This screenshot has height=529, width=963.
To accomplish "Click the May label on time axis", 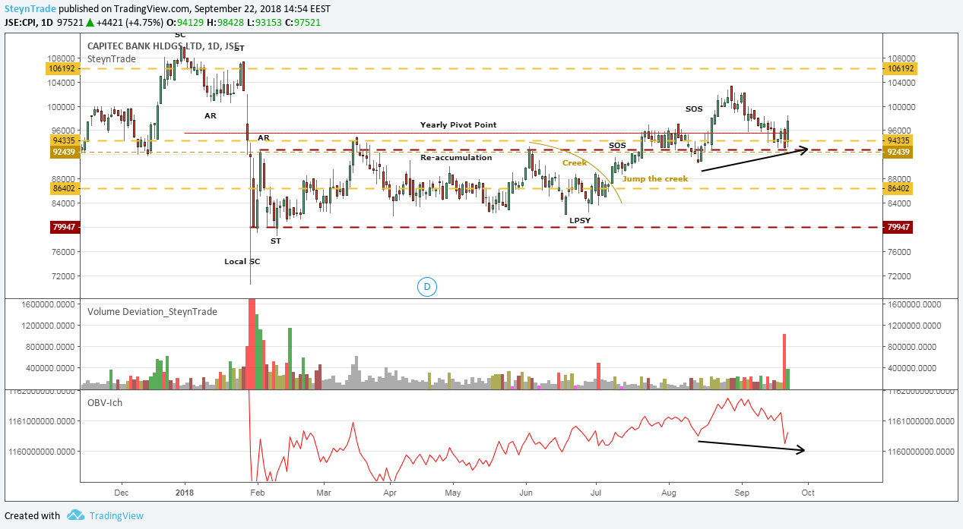I will pyautogui.click(x=453, y=492).
